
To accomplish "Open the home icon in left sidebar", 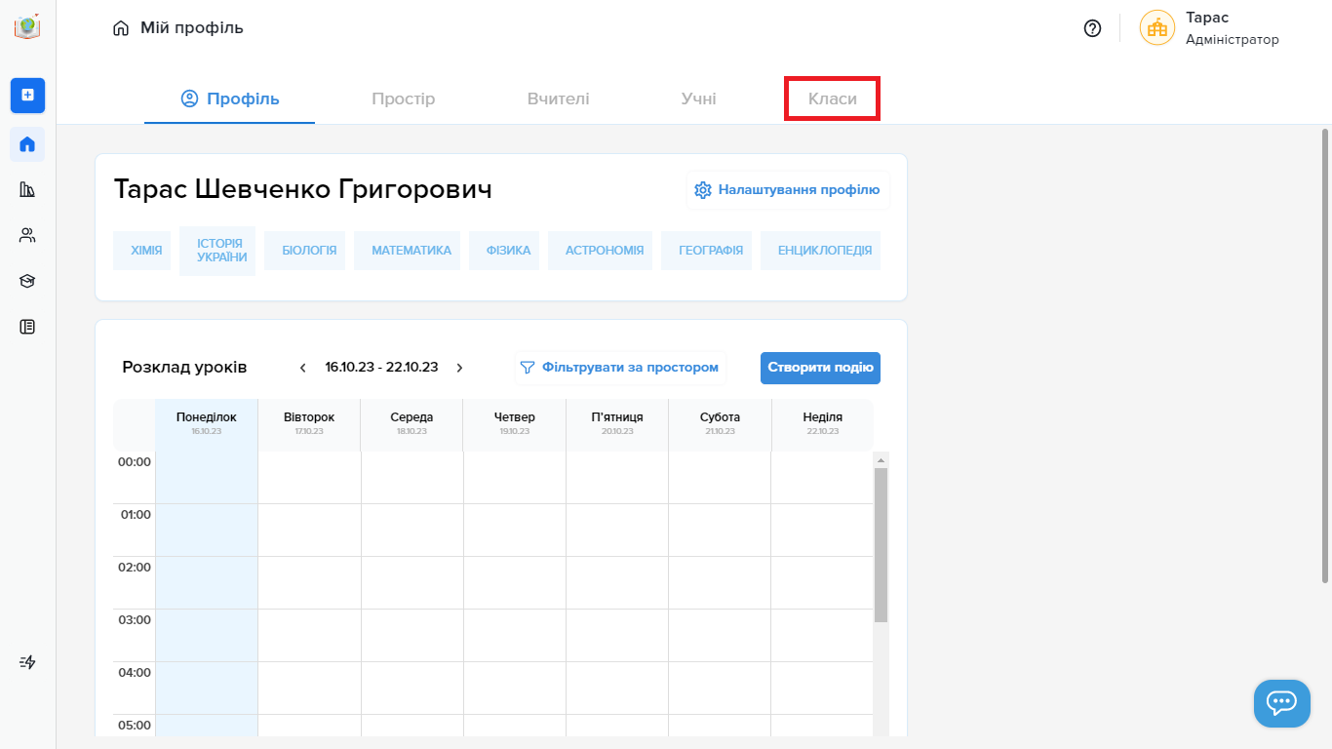I will point(27,144).
